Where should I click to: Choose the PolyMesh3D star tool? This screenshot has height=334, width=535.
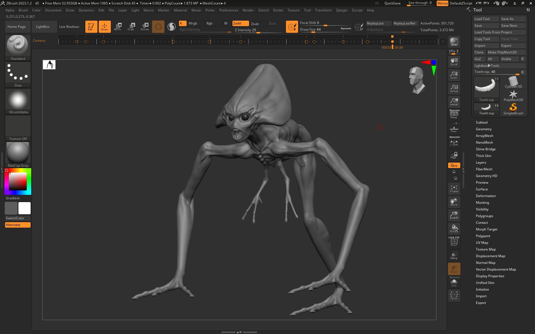[x=513, y=96]
